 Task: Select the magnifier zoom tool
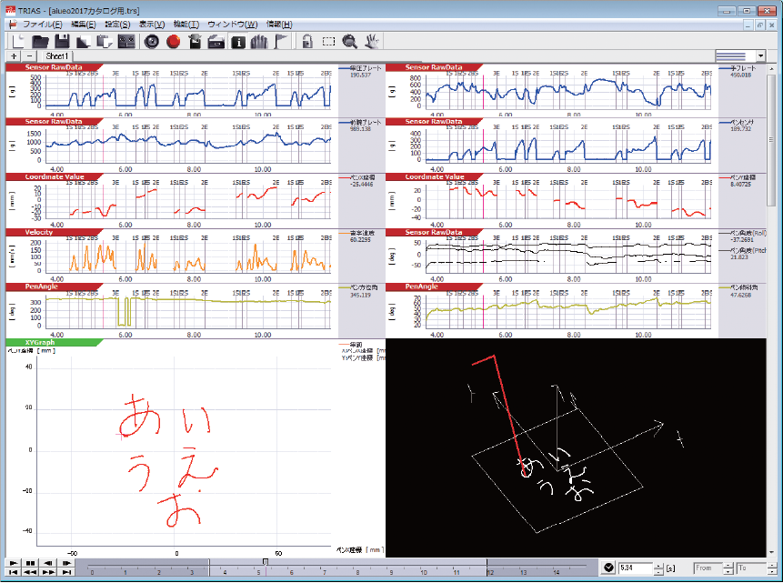[350, 41]
